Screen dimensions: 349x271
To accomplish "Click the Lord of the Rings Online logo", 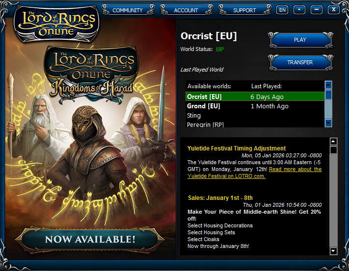I will click(x=57, y=24).
